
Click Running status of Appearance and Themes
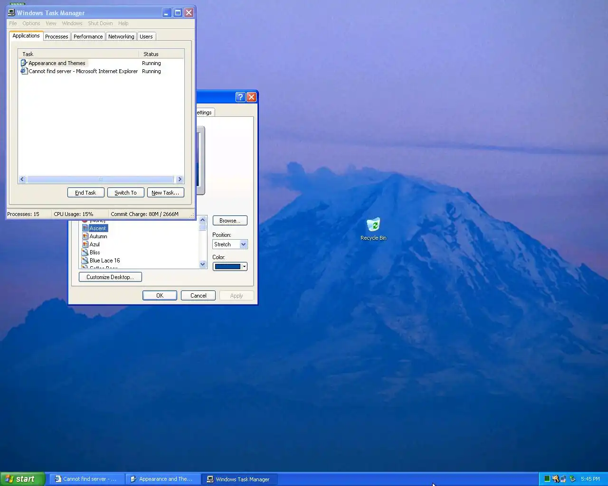coord(152,63)
